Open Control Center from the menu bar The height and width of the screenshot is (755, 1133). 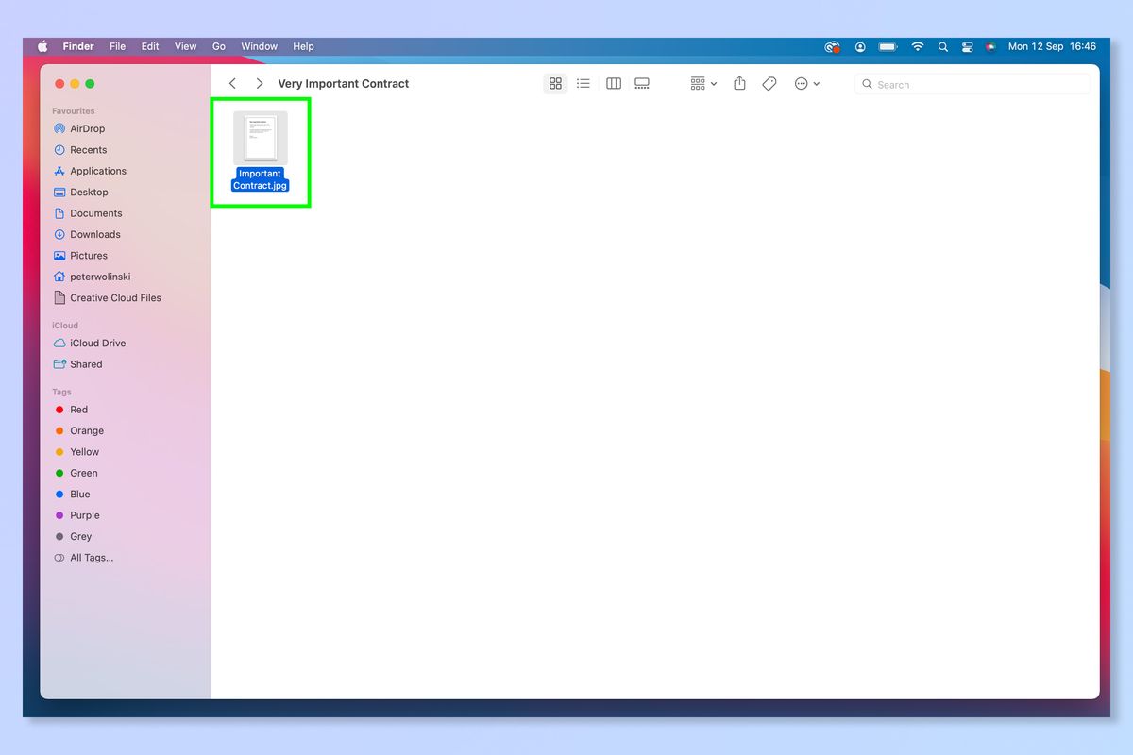(x=967, y=45)
